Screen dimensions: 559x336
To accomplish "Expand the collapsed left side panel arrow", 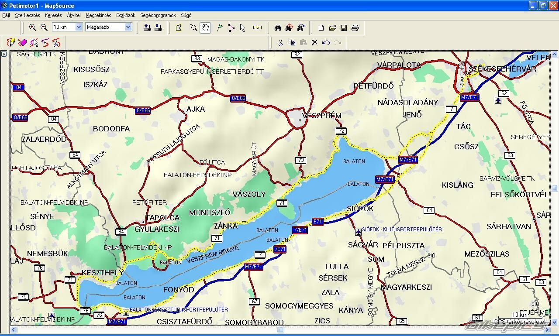I will coord(4,54).
